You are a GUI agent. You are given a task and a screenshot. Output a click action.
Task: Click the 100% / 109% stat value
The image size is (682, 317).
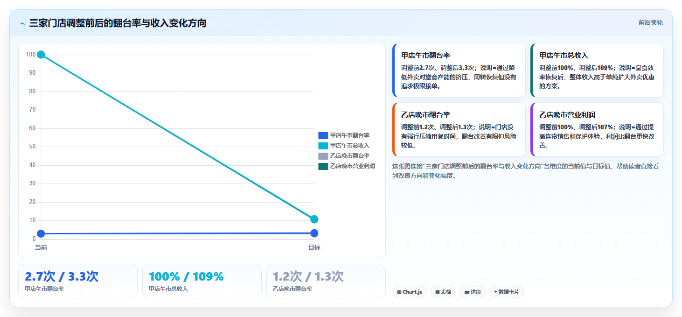click(x=187, y=276)
